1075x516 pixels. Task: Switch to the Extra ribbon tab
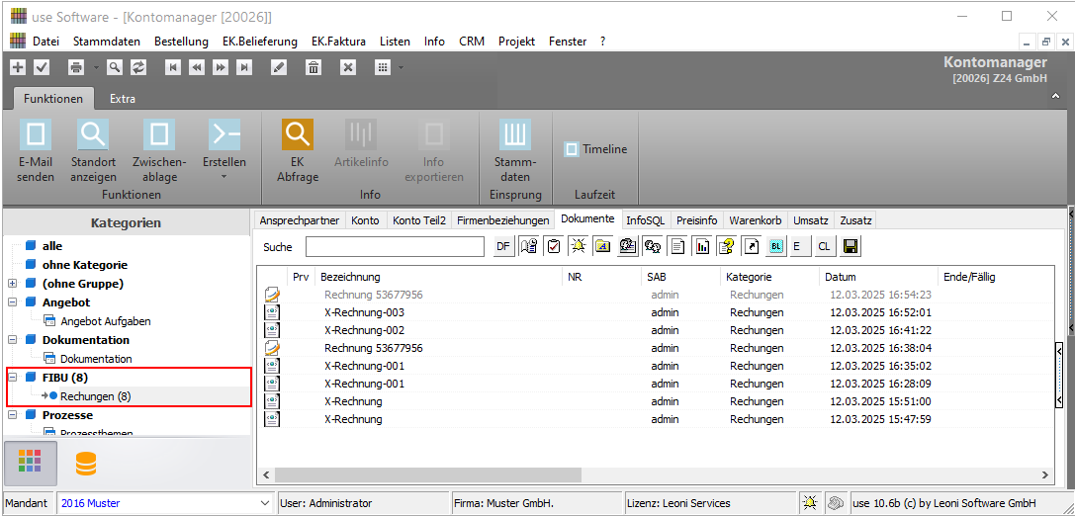(x=123, y=99)
